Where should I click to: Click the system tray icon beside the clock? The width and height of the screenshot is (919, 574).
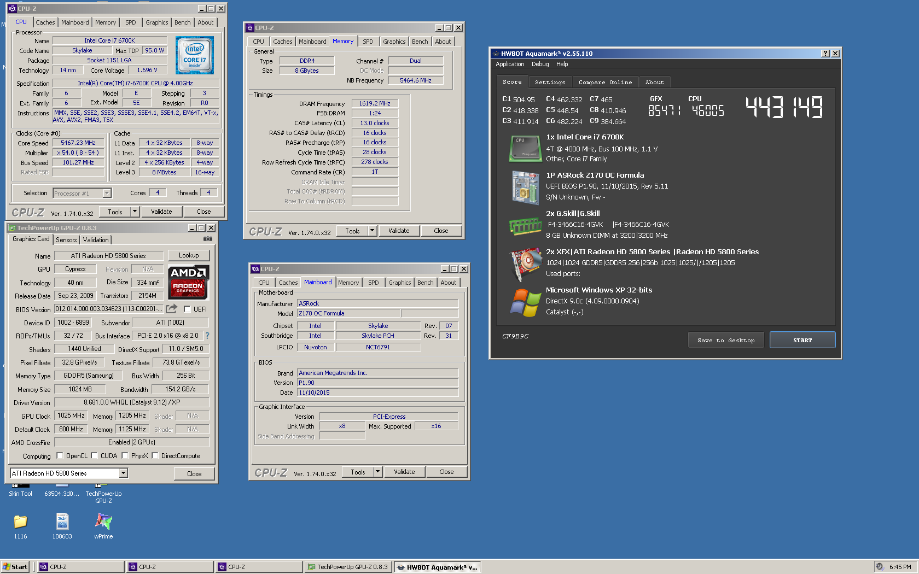(880, 567)
